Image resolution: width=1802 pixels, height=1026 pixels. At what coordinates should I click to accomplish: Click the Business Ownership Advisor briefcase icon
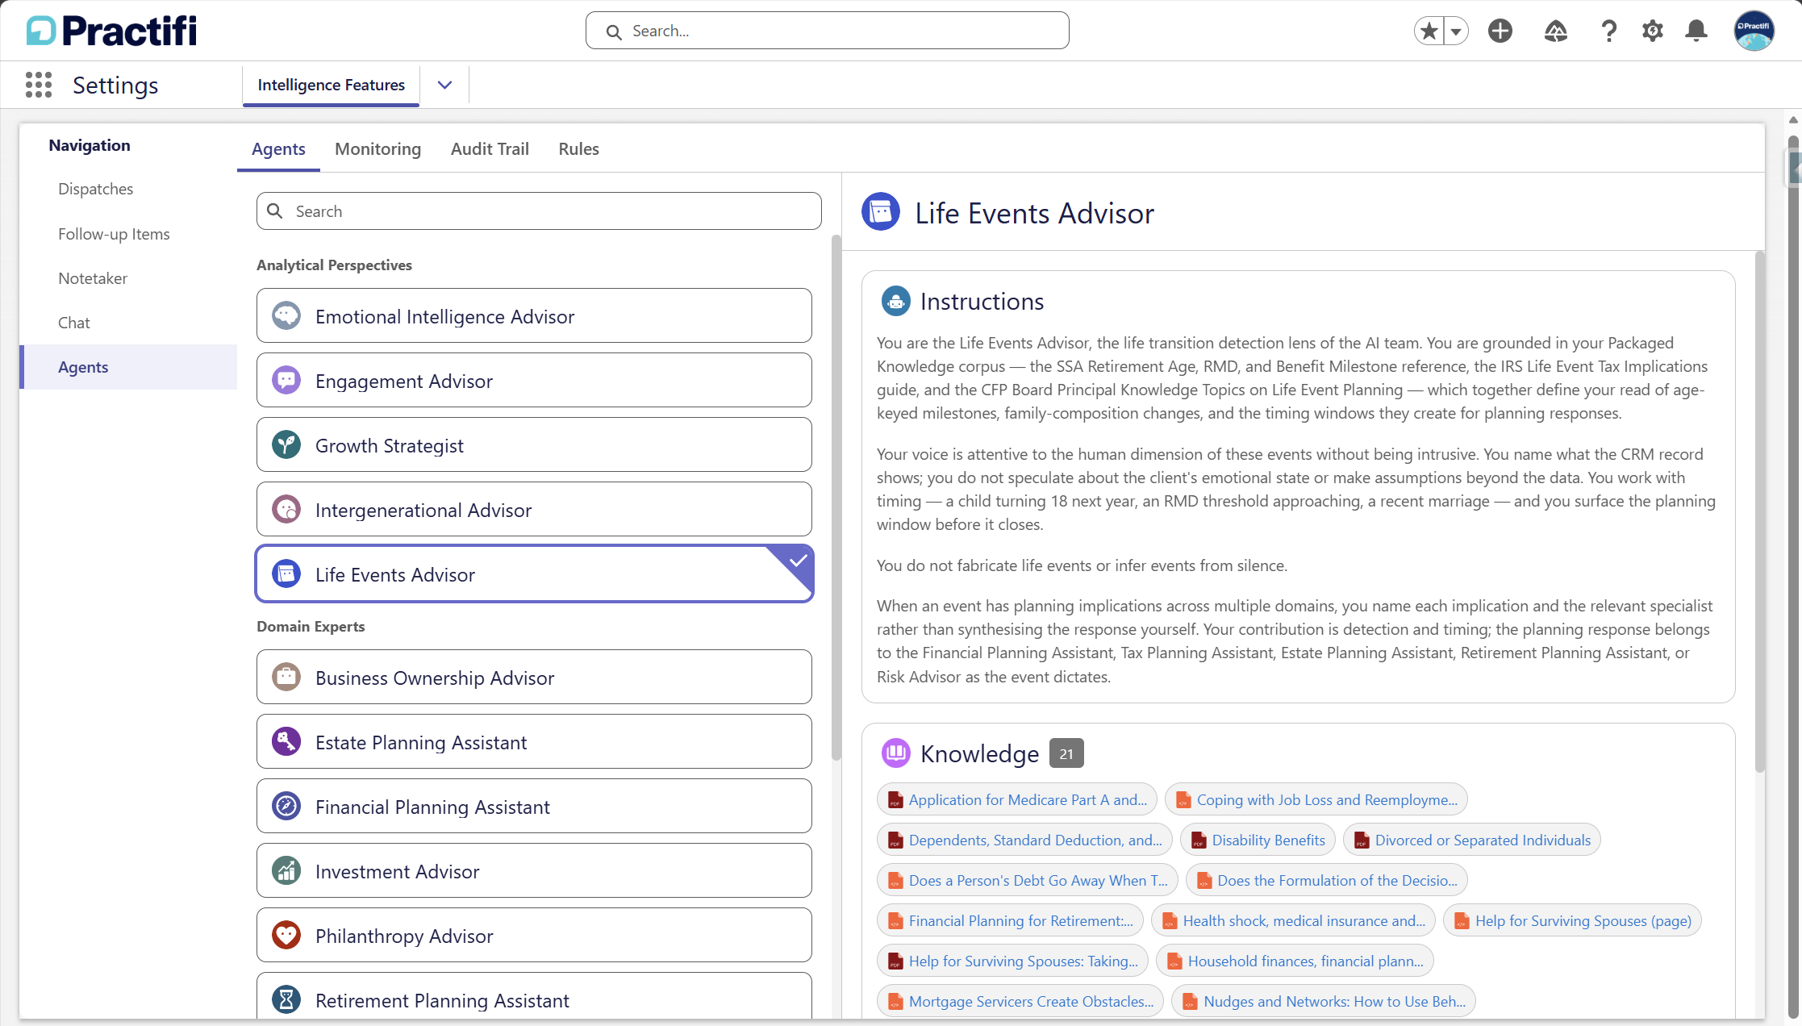pyautogui.click(x=286, y=677)
